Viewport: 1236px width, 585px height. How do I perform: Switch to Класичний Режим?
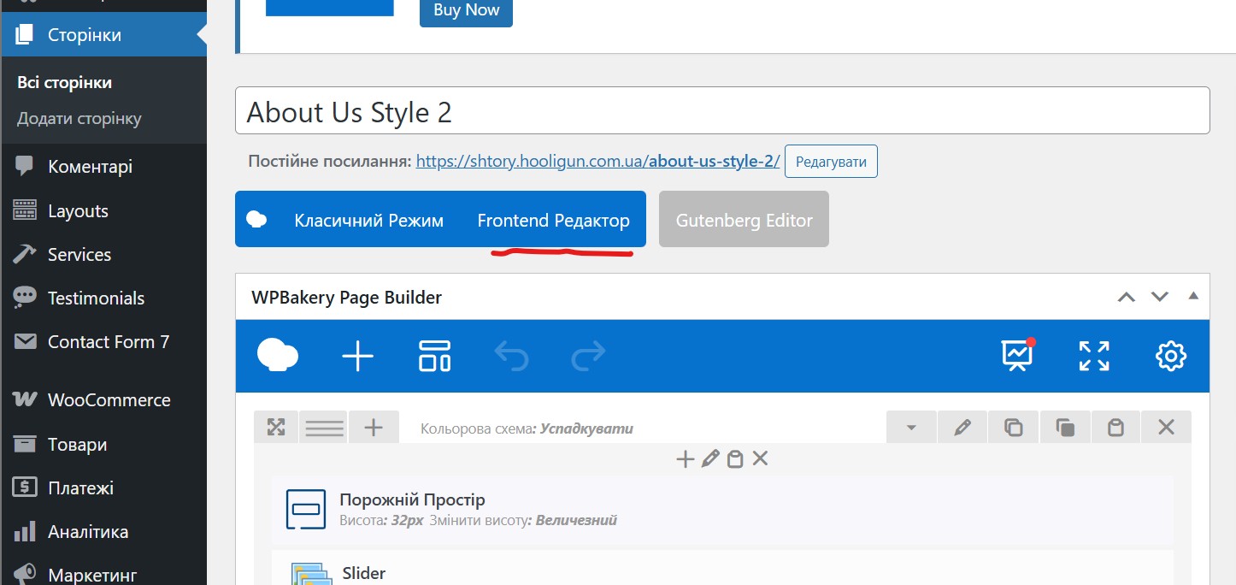[x=369, y=221]
